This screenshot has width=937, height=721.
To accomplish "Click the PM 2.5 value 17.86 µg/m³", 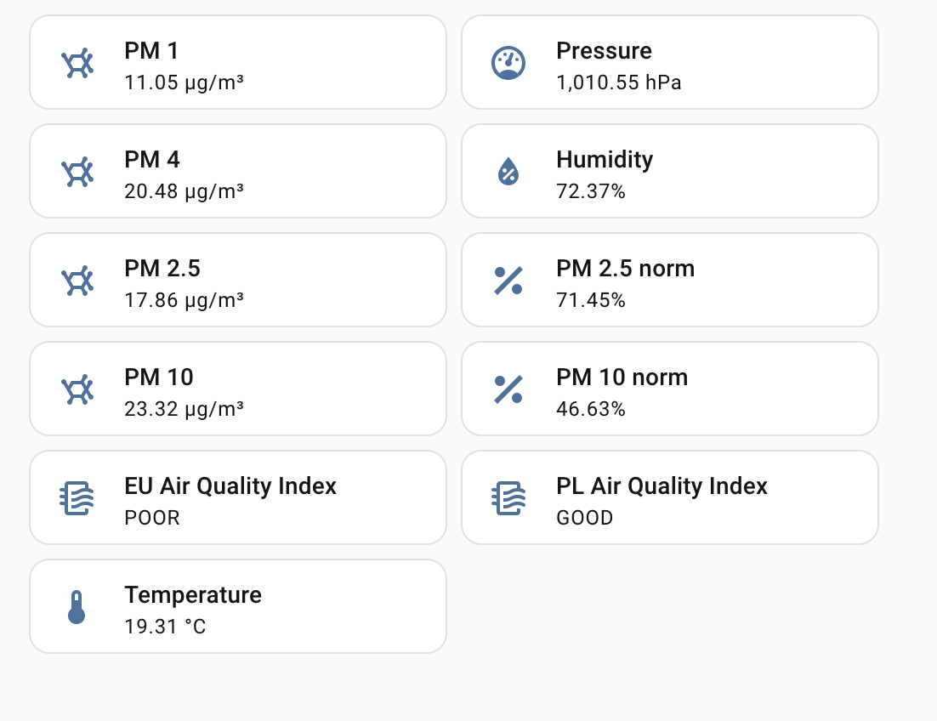I will (x=184, y=300).
